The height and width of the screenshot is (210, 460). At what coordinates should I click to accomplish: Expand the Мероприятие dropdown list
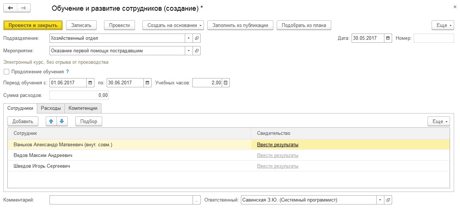189,50
